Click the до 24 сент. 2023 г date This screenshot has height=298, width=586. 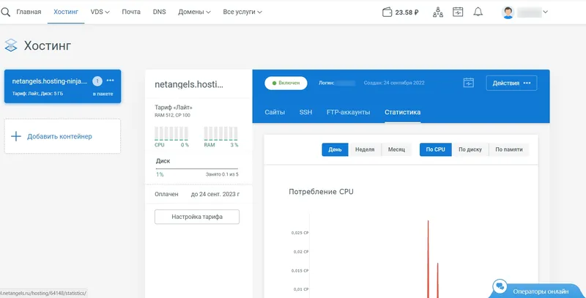click(x=215, y=194)
